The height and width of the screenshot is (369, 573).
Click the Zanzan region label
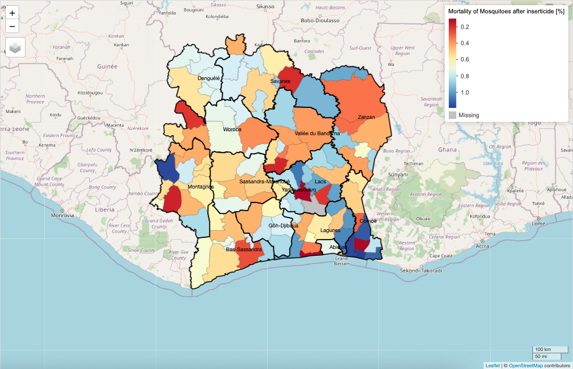click(366, 117)
